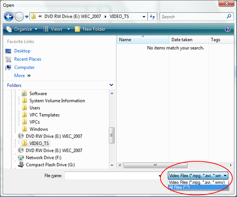The image size is (237, 197).
Task: Open the Computer favorite link
Action: point(24,67)
